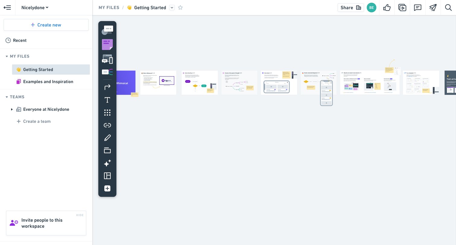
Task: Select the mind map tool
Action: (107, 72)
